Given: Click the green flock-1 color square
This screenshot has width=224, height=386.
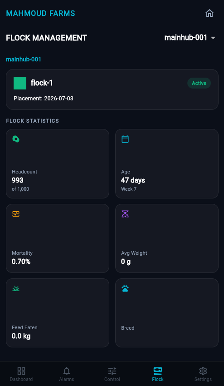Looking at the screenshot, I should pyautogui.click(x=20, y=83).
